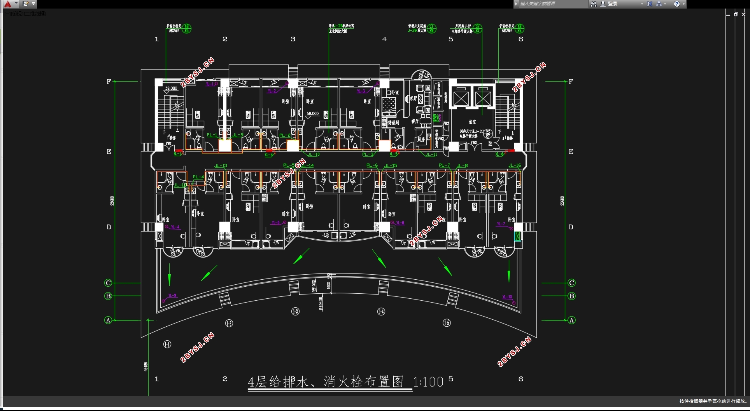
Task: Expand the search box arrow toggle
Action: (x=516, y=4)
